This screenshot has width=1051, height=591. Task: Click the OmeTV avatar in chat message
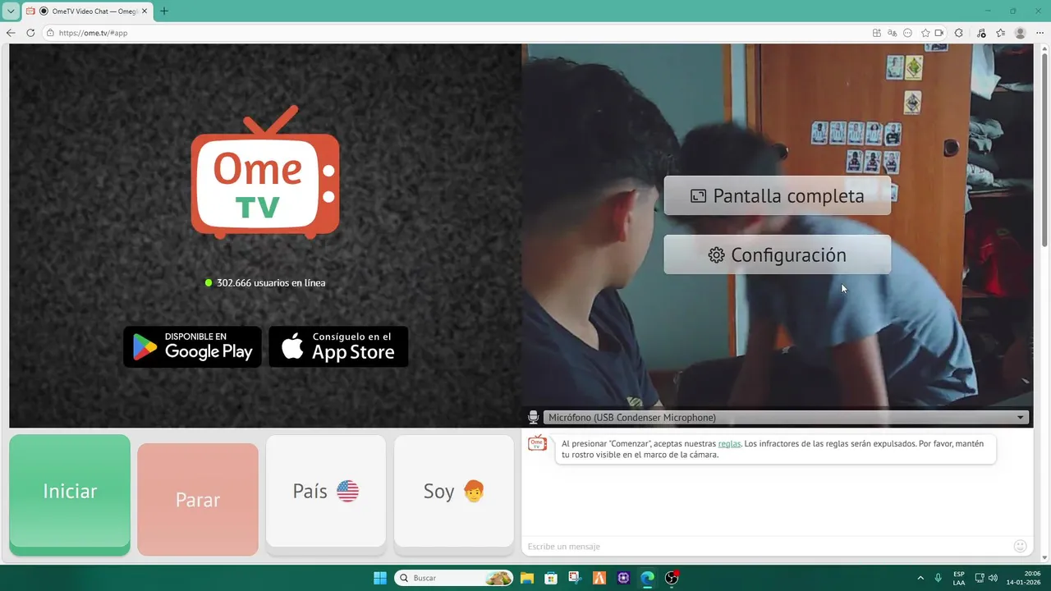click(x=537, y=443)
